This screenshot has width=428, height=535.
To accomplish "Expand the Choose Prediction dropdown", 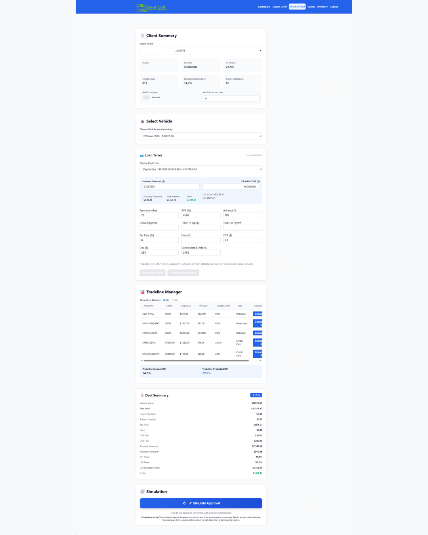I will (x=201, y=170).
